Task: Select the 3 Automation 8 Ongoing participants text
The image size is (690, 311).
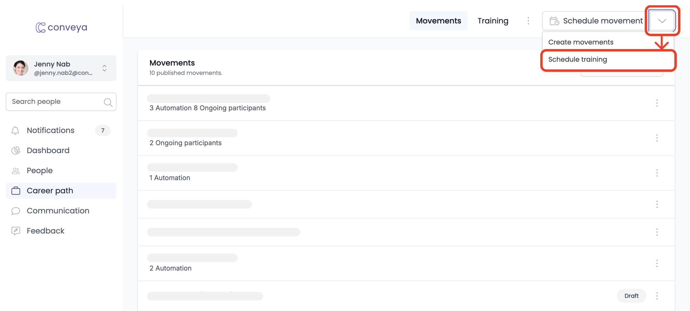Action: click(208, 108)
